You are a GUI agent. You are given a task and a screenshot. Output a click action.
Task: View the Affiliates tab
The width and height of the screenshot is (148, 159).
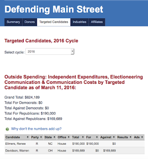point(97,22)
